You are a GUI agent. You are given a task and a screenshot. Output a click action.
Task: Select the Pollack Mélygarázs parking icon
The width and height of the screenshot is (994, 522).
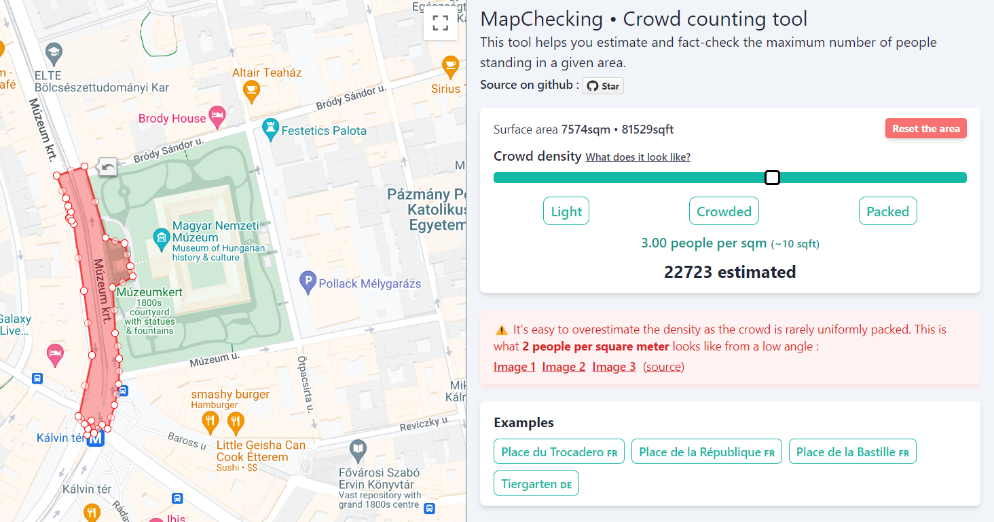click(x=308, y=283)
